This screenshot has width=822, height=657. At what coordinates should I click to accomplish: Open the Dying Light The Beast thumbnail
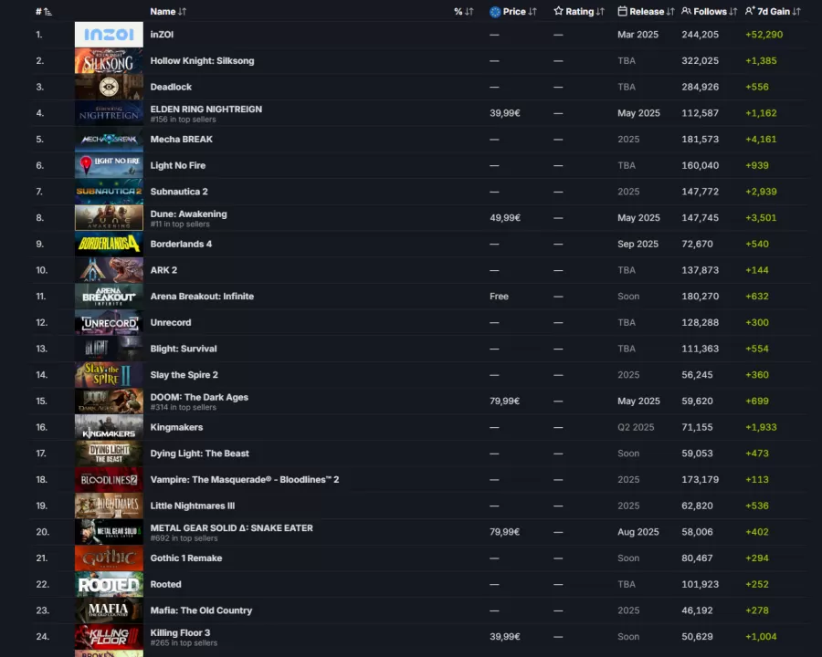tap(109, 454)
